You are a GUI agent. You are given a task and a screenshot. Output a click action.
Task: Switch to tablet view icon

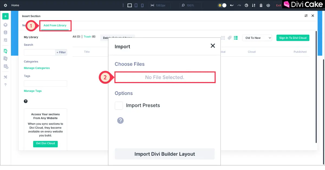136,5
